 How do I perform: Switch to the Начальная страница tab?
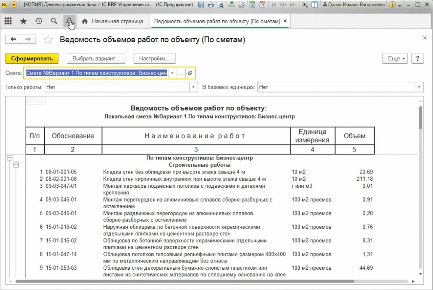pos(113,21)
